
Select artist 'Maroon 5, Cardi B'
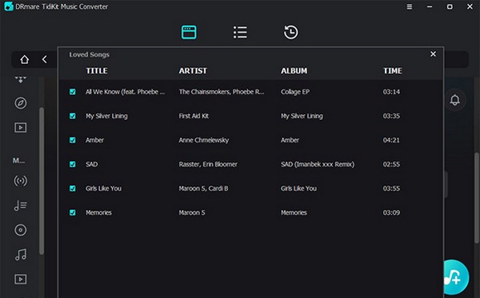point(203,189)
